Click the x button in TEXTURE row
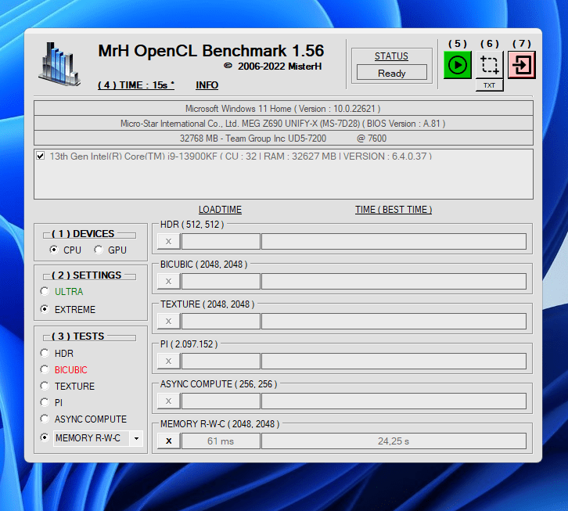568x511 pixels. point(169,321)
